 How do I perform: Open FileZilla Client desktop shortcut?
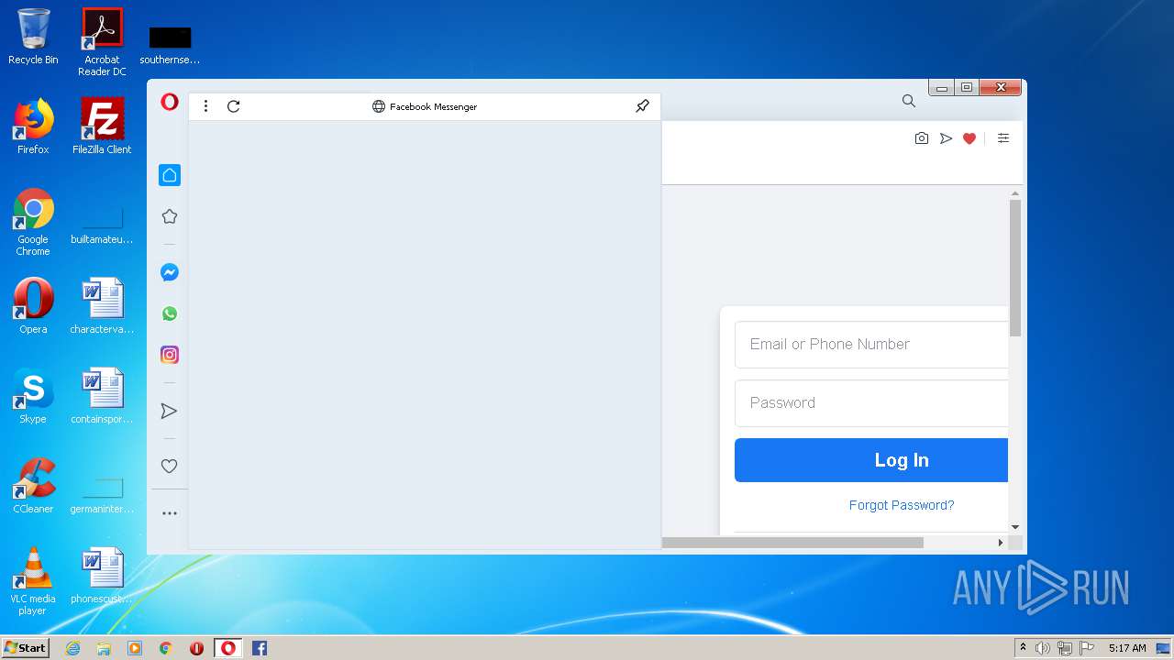coord(102,126)
